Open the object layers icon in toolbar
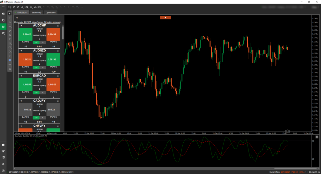 [x=31, y=7]
